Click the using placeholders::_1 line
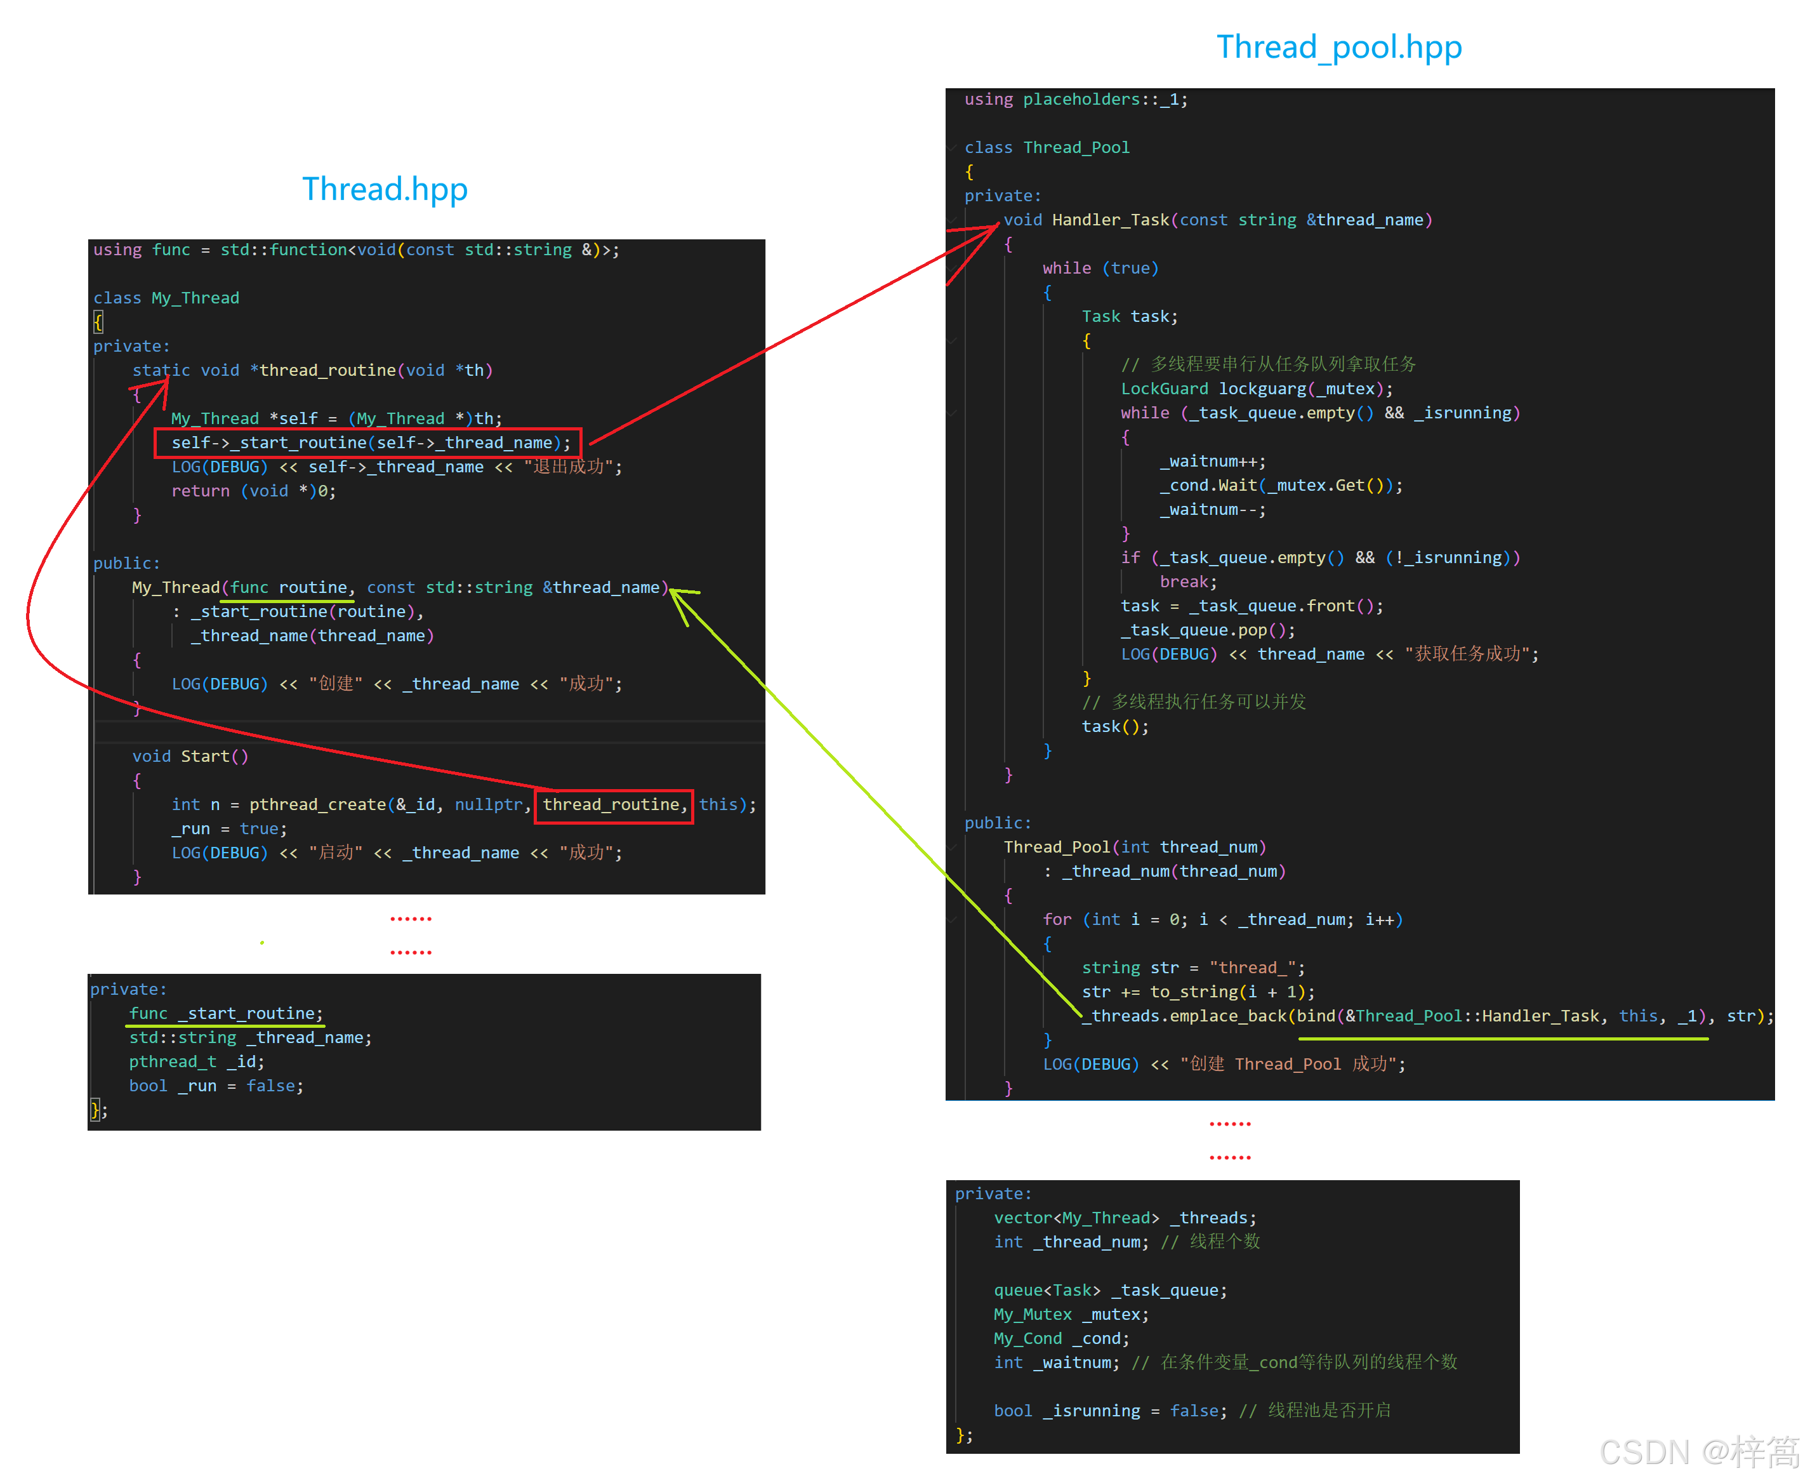The image size is (1803, 1483). pyautogui.click(x=1075, y=100)
